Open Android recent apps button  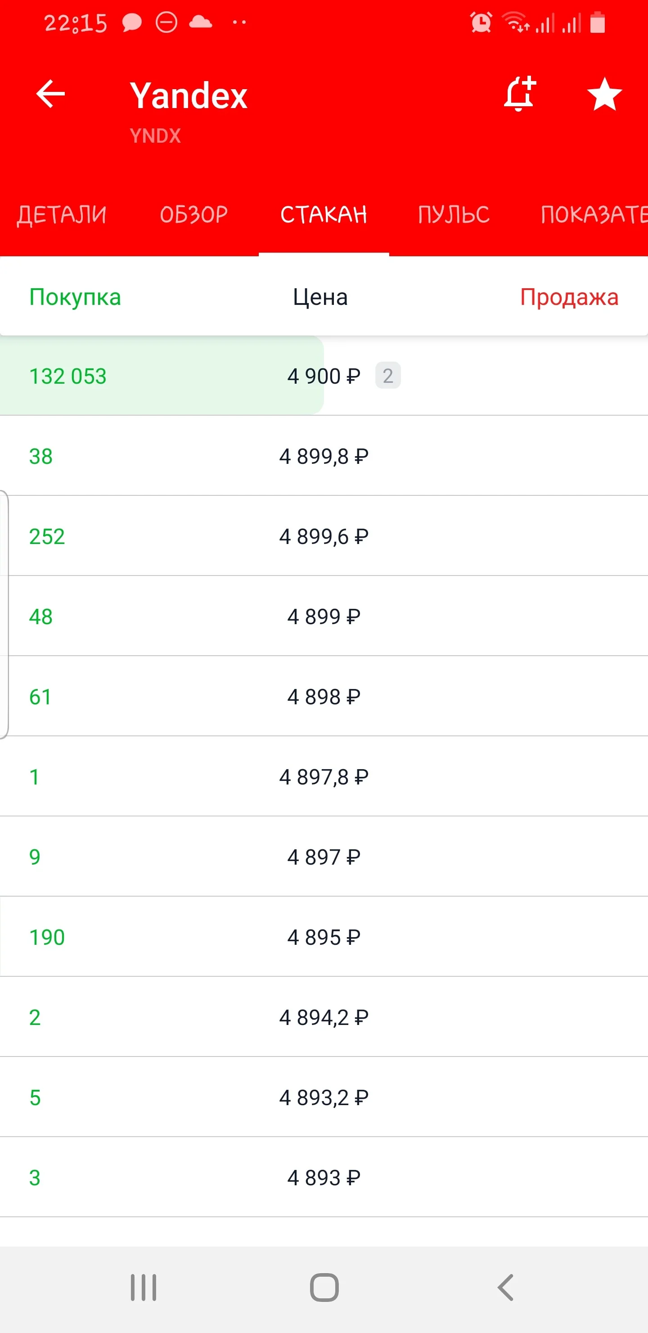pyautogui.click(x=143, y=1287)
